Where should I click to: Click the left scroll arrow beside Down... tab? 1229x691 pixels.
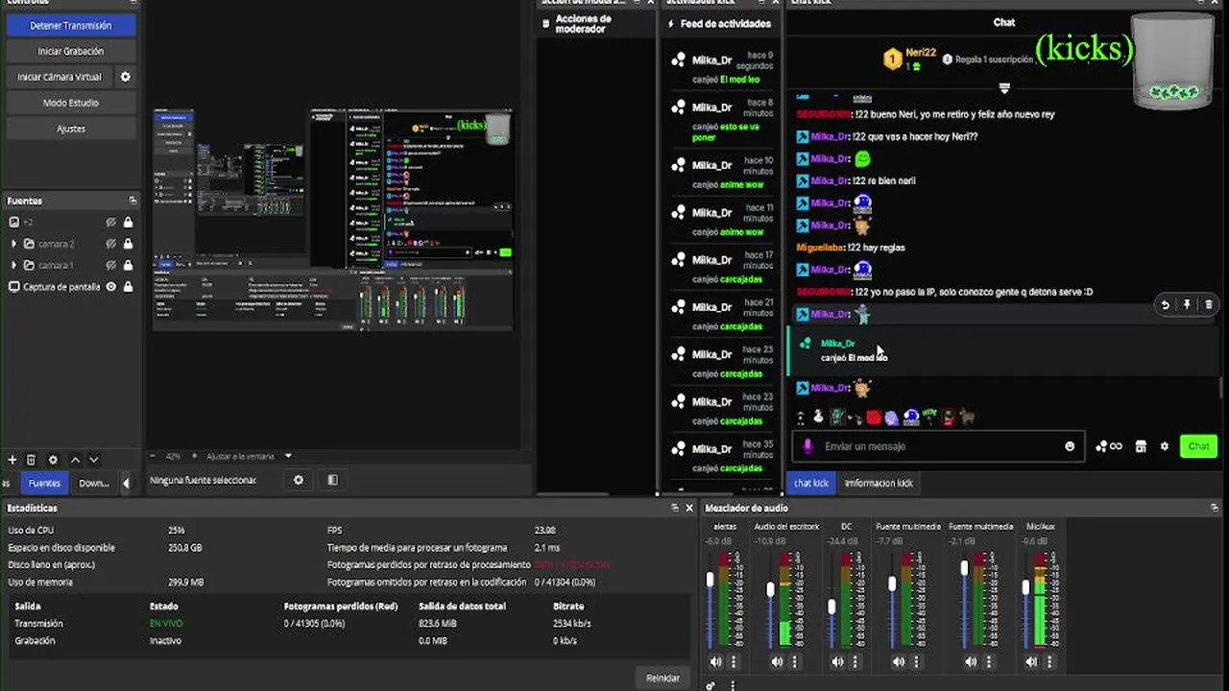click(x=126, y=483)
